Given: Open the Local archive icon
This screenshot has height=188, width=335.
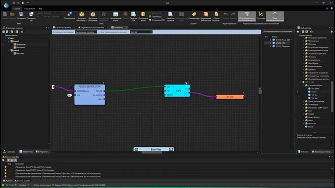Looking at the screenshot, I should point(143,14).
